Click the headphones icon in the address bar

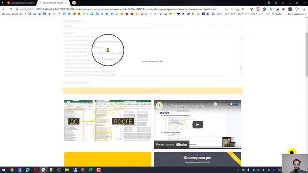226,9
